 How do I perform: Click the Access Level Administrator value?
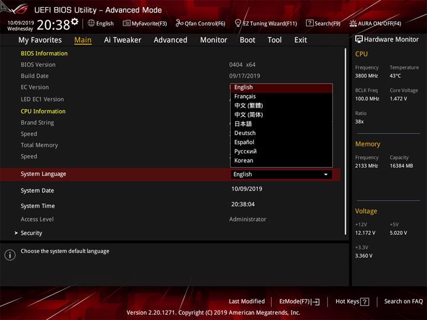click(x=247, y=219)
